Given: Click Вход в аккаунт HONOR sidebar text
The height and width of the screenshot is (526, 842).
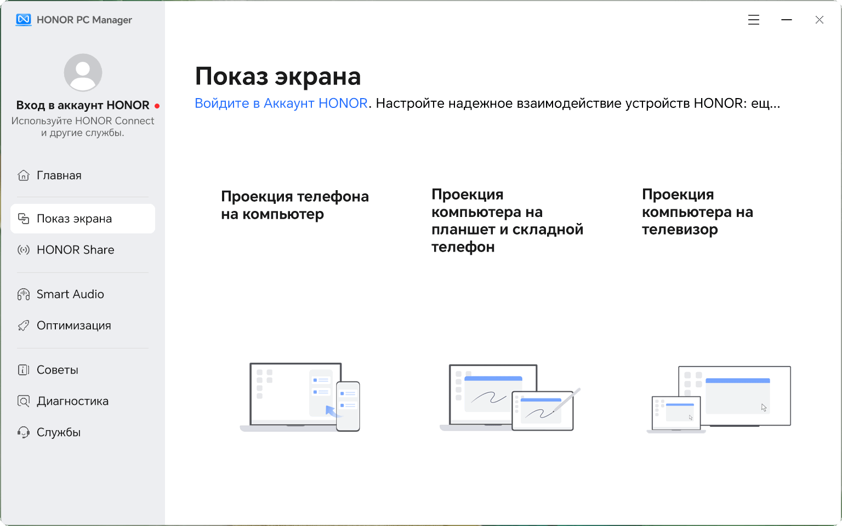Looking at the screenshot, I should tap(83, 105).
